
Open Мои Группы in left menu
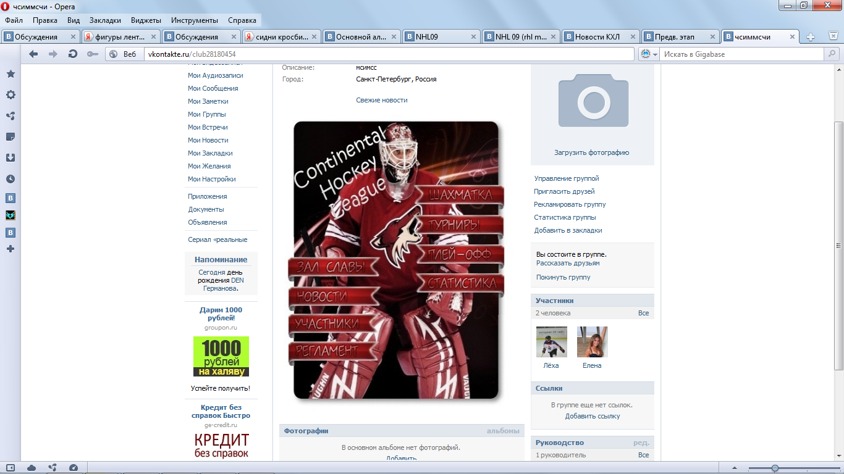pyautogui.click(x=207, y=114)
